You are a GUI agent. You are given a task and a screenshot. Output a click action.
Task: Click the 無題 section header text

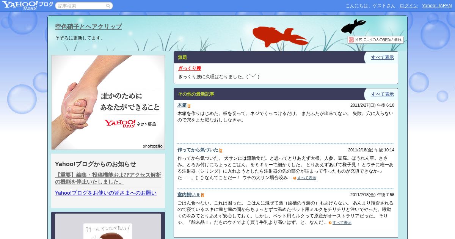tap(182, 57)
